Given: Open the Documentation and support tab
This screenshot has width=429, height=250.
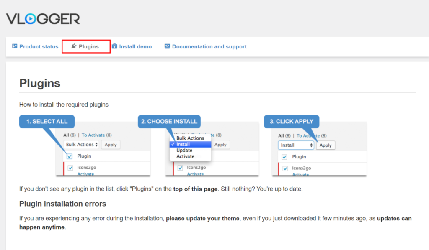Looking at the screenshot, I should point(209,46).
